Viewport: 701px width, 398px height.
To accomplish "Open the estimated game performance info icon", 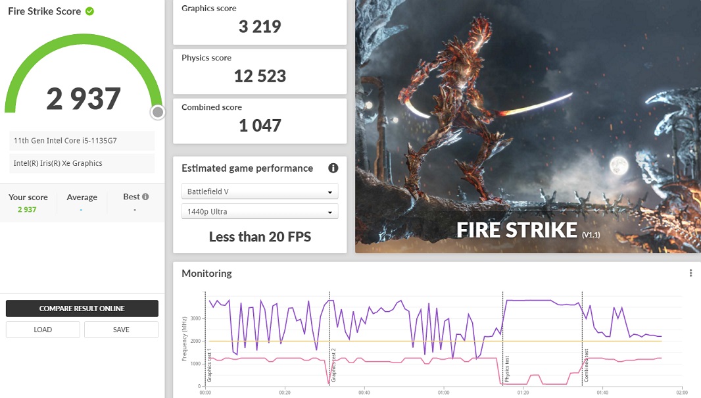I will click(x=333, y=168).
